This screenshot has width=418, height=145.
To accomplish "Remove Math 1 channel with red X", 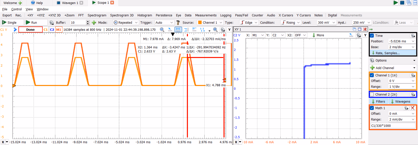I will (412, 108).
